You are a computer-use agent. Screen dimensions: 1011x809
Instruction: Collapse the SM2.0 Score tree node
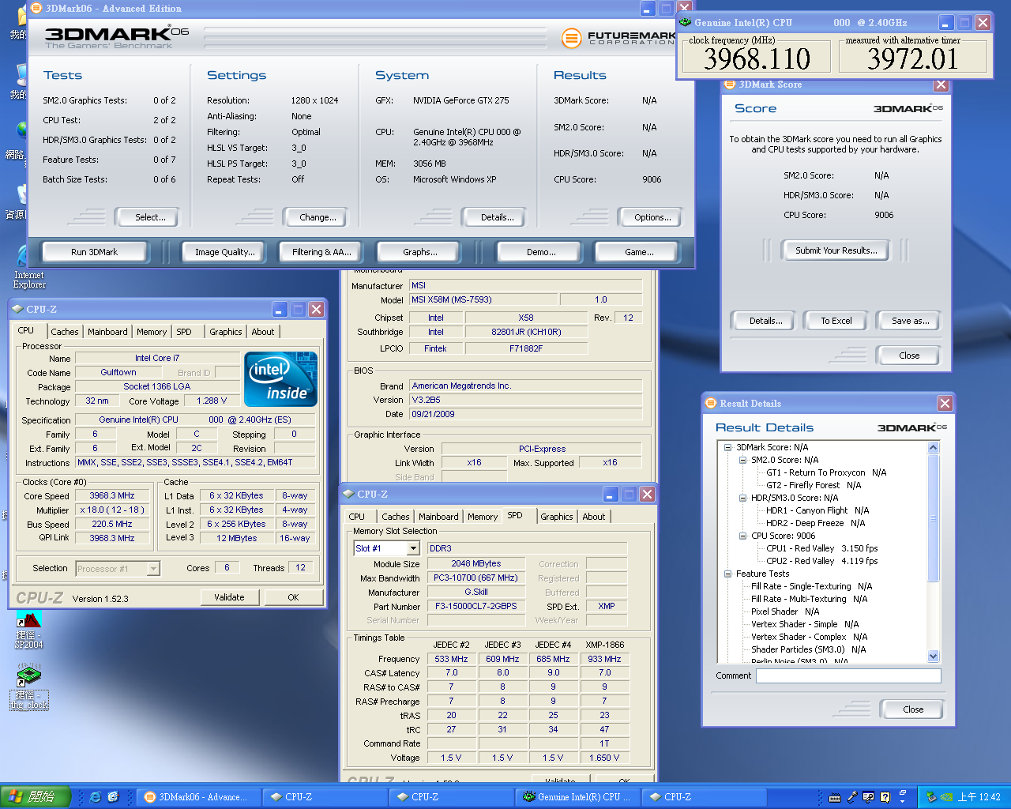[x=742, y=460]
